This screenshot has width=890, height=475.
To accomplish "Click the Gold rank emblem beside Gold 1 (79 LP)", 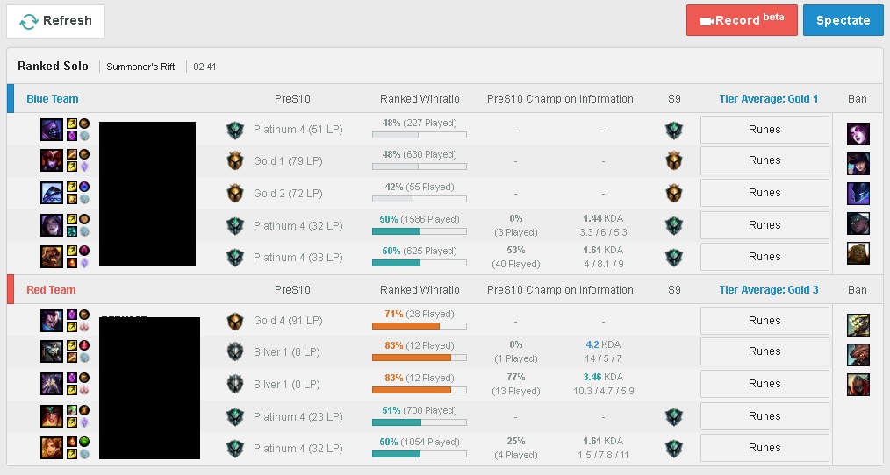I will (x=235, y=161).
